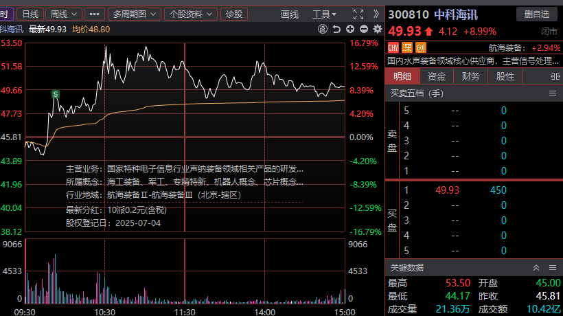This screenshot has height=316, width=563.
Task: Click the undo arrow above the chart
Action: tap(336, 29)
